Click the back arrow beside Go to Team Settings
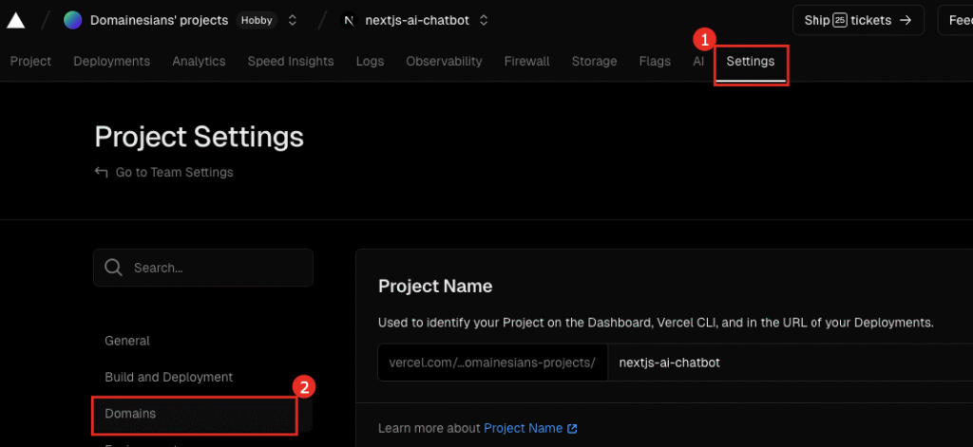 [x=101, y=172]
